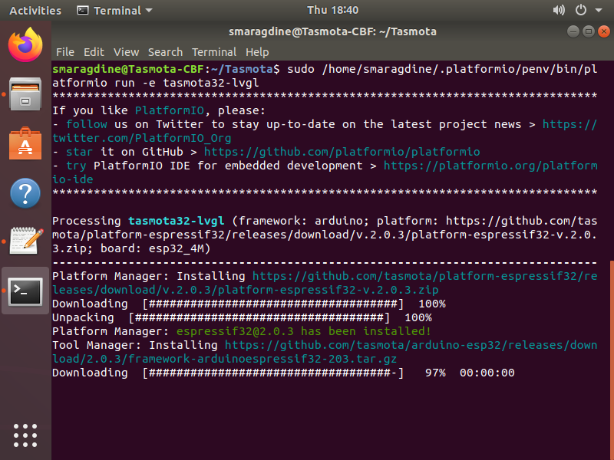The height and width of the screenshot is (460, 614).
Task: Open the Help menu in the menu bar
Action: coord(257,52)
